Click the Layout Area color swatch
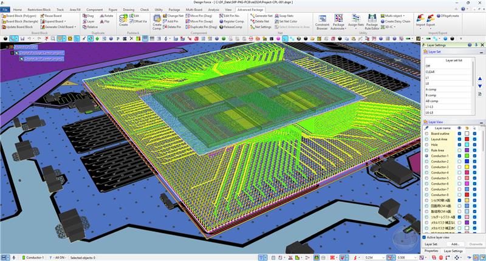Screen dimensions: 486x261 point(467,139)
